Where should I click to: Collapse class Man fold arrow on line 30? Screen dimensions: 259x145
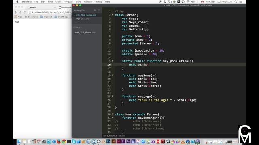[x=113, y=114]
